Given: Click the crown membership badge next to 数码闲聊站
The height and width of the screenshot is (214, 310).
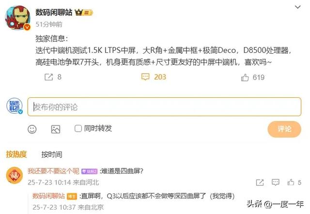Looking at the screenshot, I should (84, 13).
